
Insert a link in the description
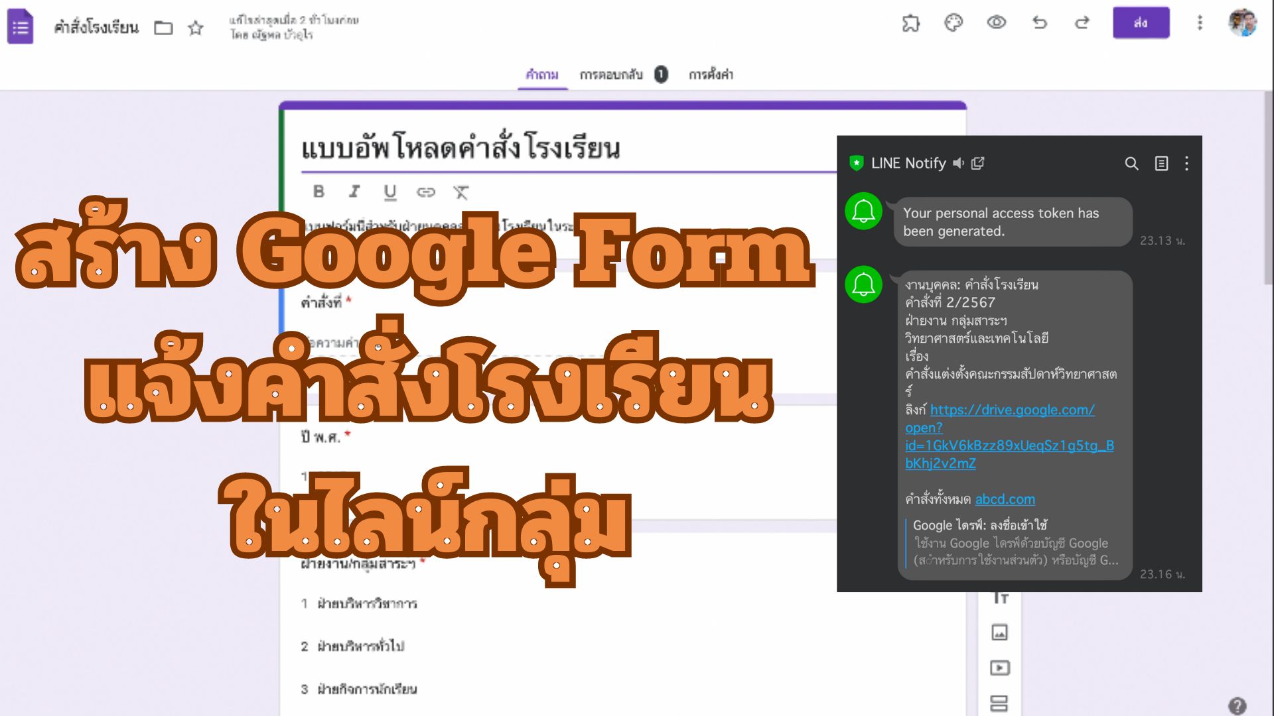click(425, 192)
